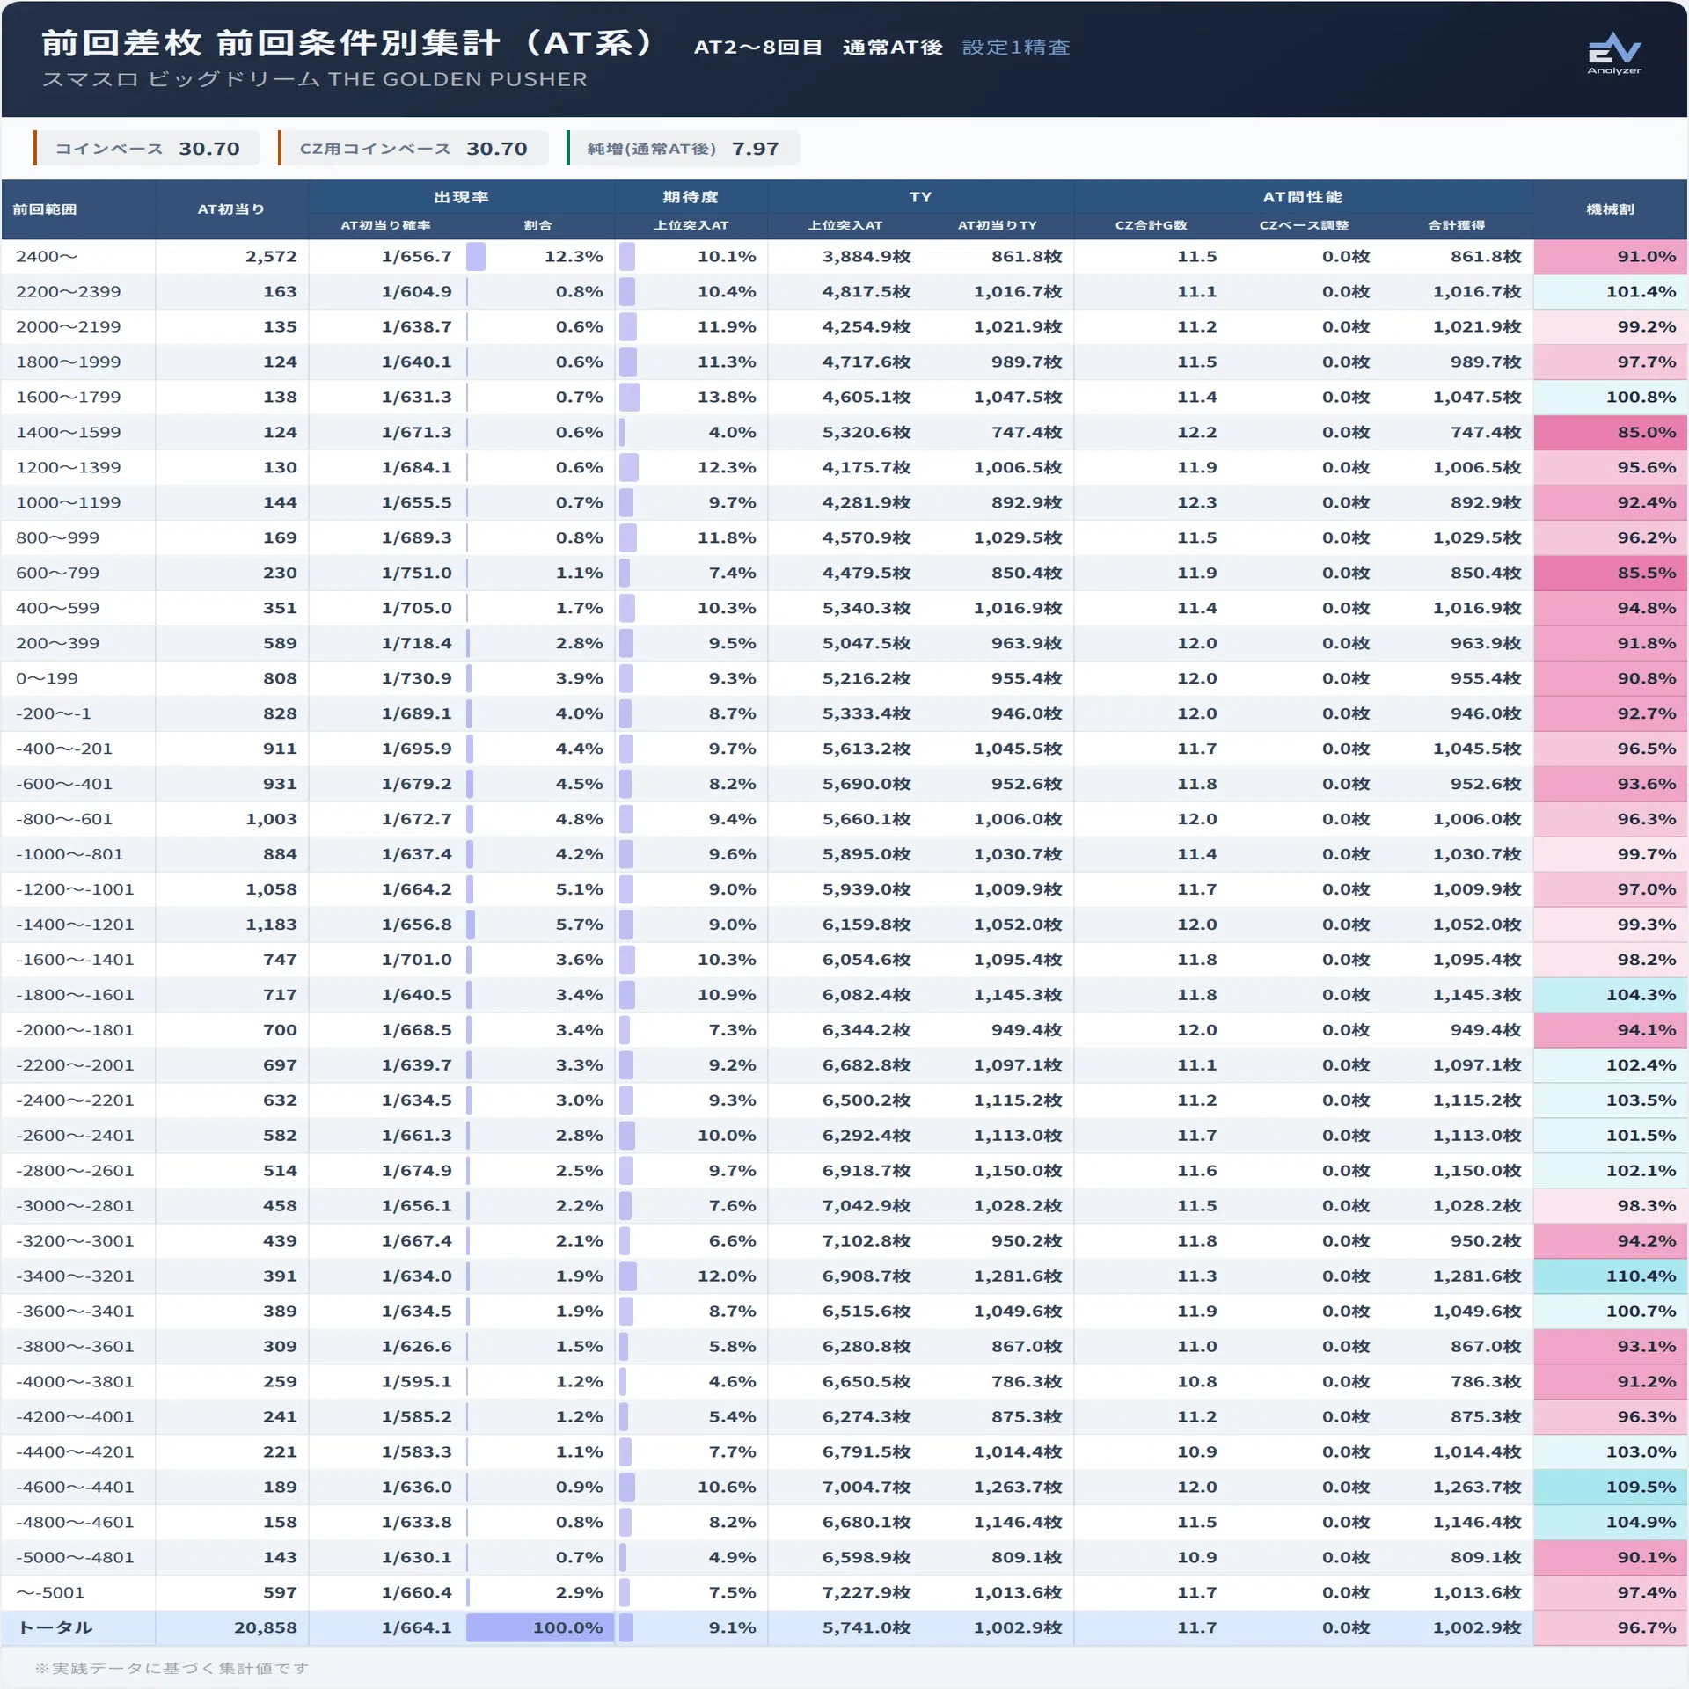Select the コインベース 30.70 chip

click(x=147, y=148)
